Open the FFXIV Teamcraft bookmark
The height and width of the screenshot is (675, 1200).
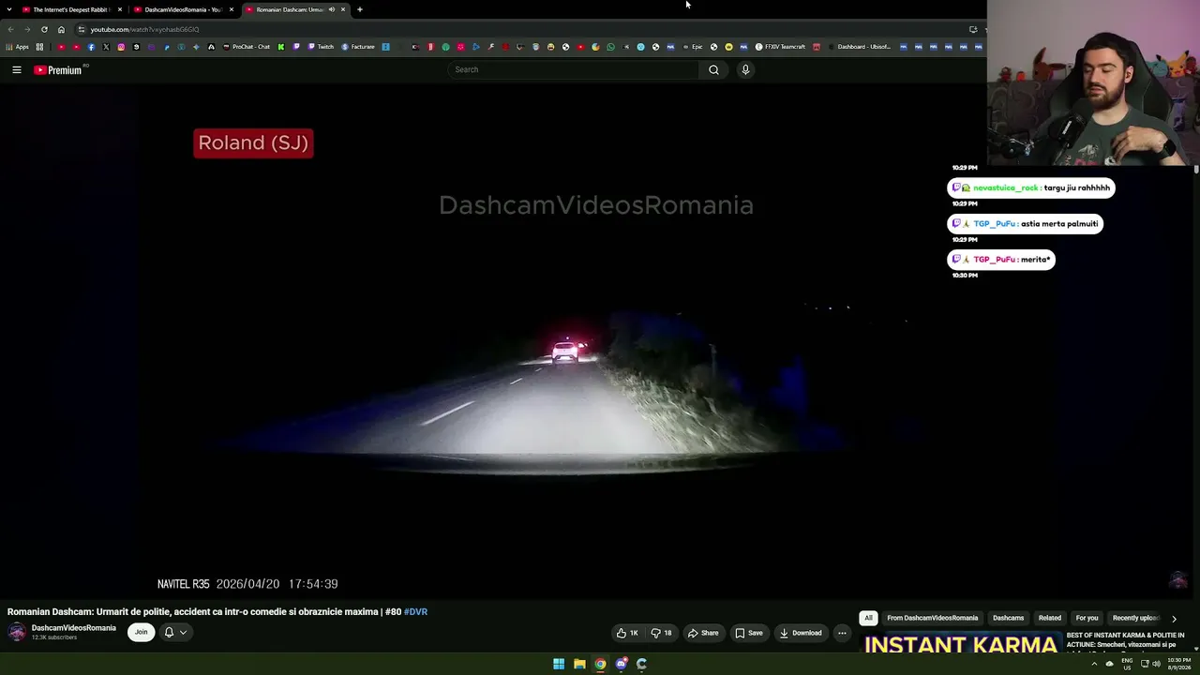[780, 47]
